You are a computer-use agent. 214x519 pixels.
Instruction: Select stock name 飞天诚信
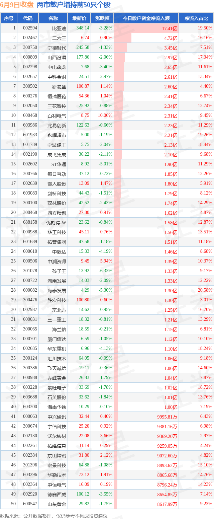(x=57, y=368)
